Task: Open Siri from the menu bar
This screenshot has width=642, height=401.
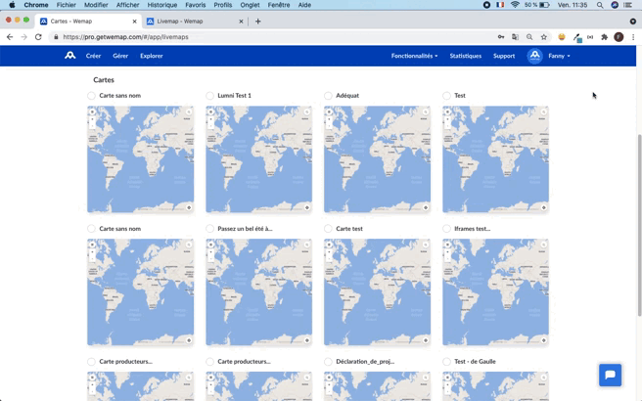Action: click(615, 5)
